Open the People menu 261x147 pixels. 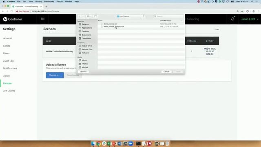click(60, 2)
